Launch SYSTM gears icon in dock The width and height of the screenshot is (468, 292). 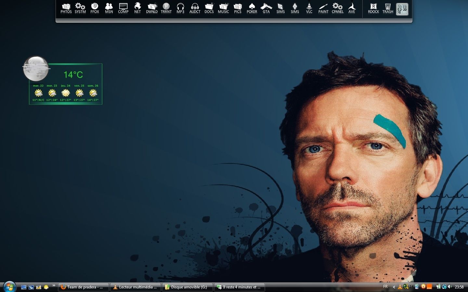tap(80, 8)
